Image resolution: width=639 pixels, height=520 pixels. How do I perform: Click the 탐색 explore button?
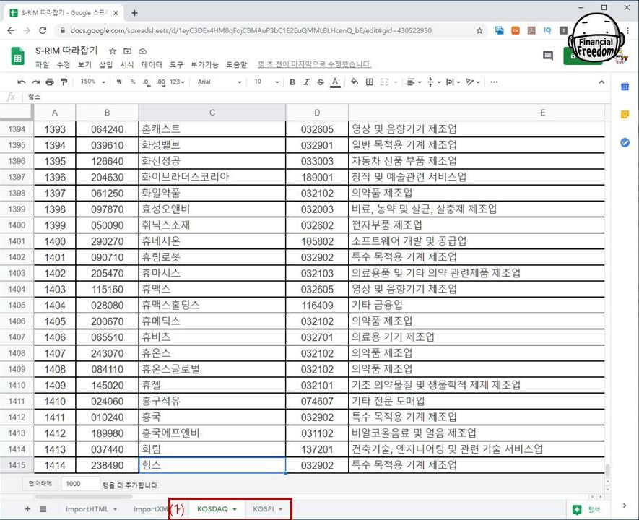(587, 509)
